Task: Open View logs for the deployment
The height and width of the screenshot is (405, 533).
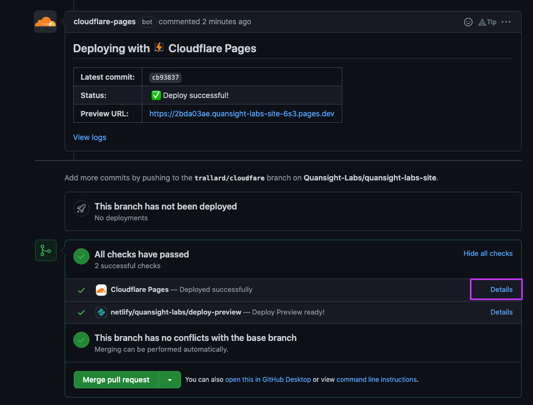Action: [89, 137]
